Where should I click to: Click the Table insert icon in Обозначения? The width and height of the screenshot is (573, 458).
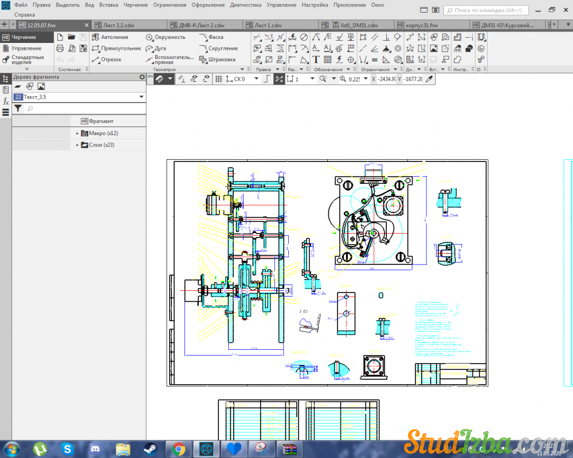327,60
